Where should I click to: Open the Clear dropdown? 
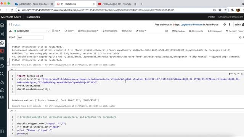(x=141, y=31)
